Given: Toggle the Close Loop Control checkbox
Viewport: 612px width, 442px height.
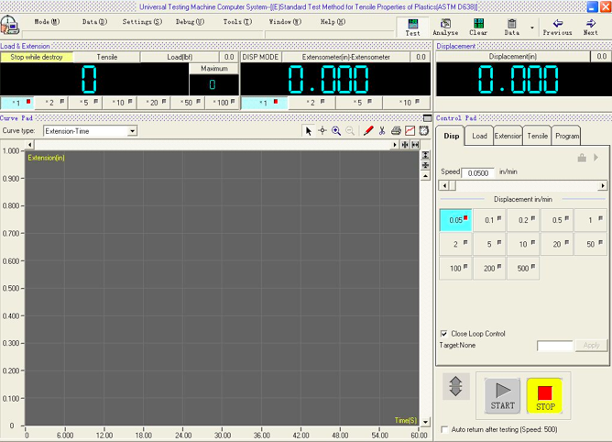Looking at the screenshot, I should pos(444,334).
